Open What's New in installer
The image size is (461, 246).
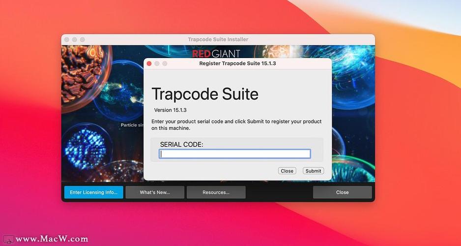tap(155, 192)
